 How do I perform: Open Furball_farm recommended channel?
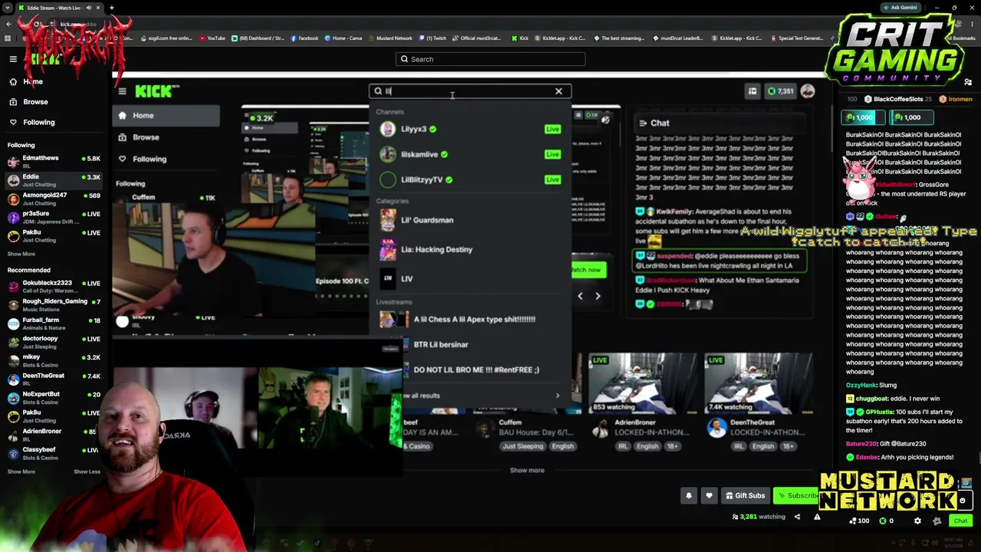click(x=54, y=323)
